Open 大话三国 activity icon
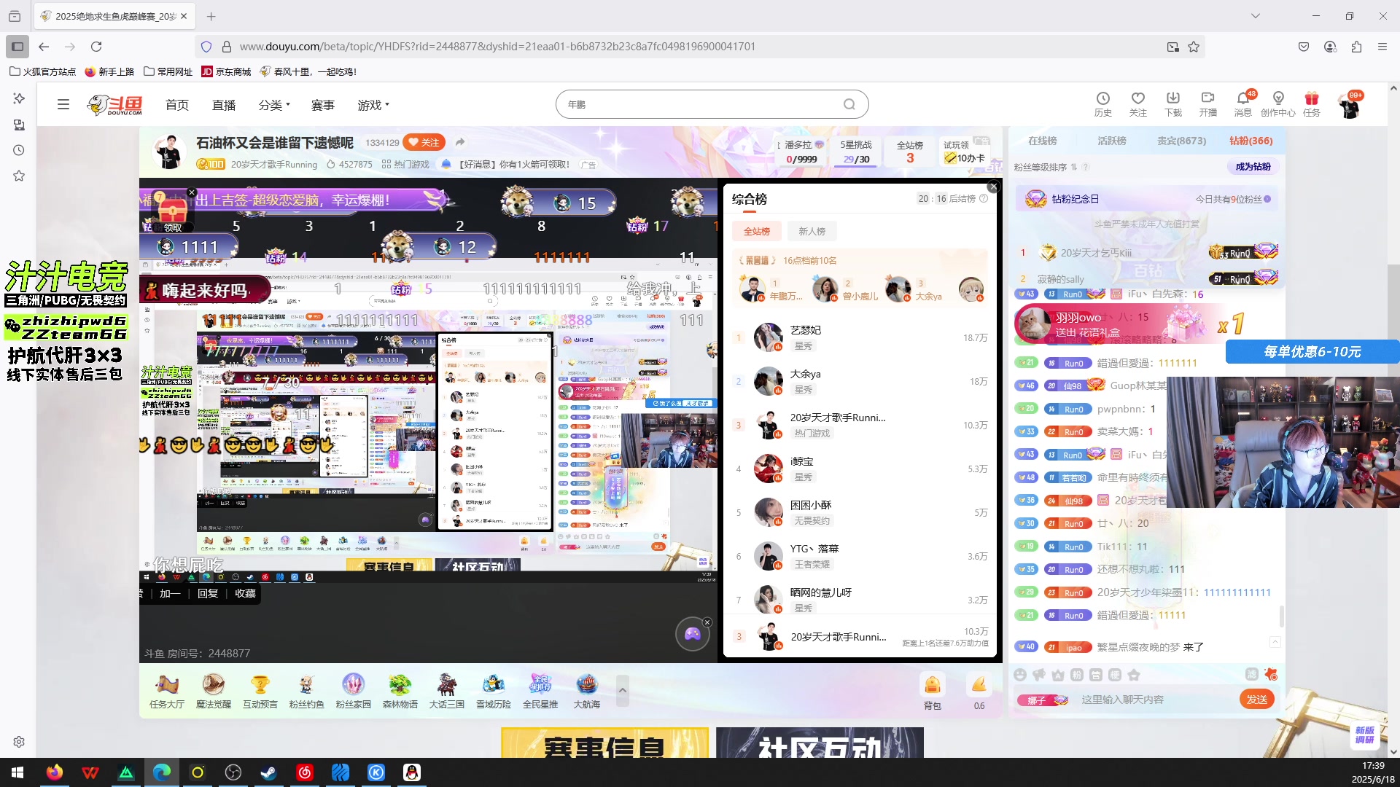Viewport: 1400px width, 787px height. pos(447,691)
